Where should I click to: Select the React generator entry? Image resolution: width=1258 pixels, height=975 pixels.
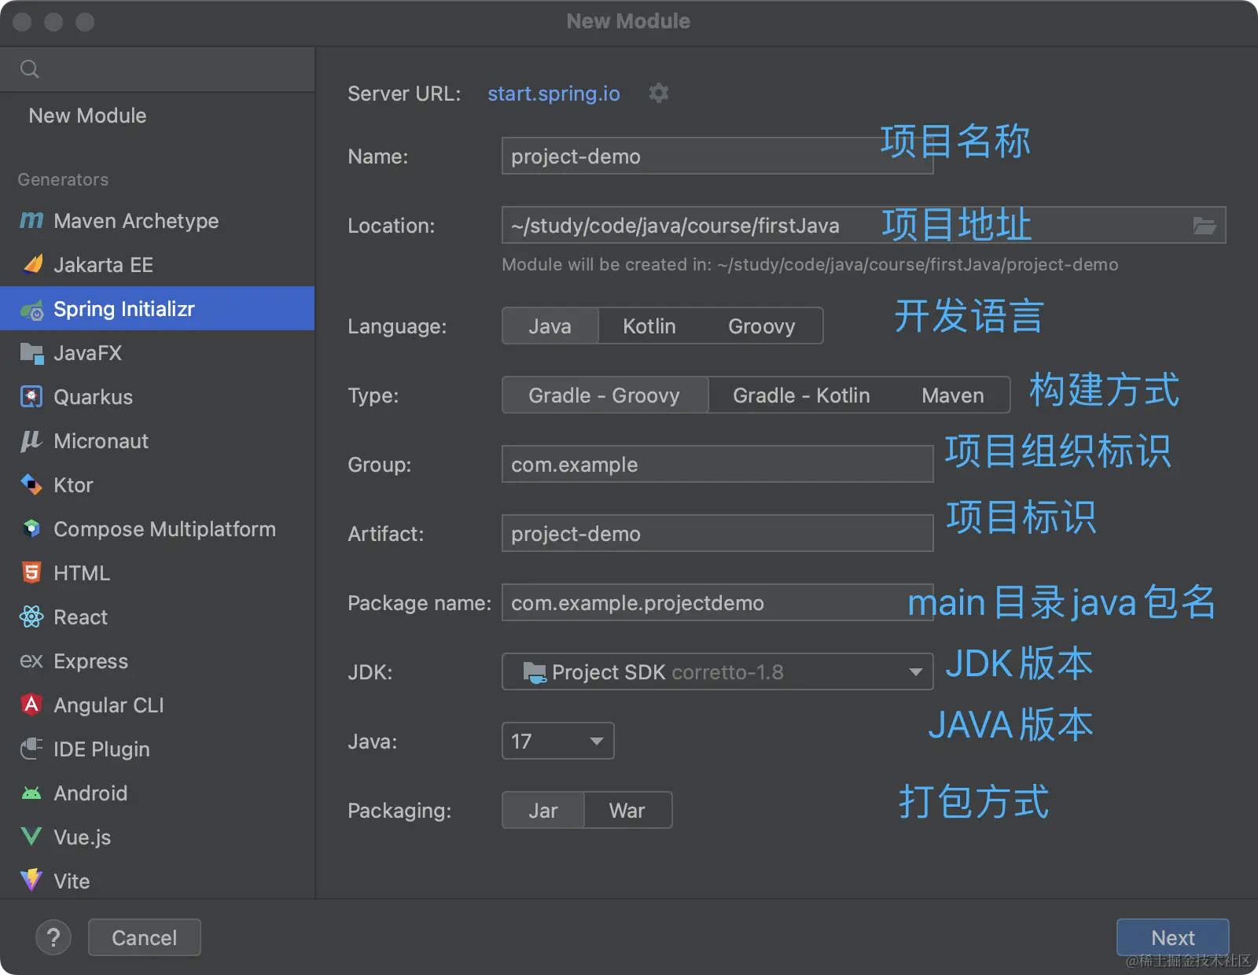click(157, 617)
